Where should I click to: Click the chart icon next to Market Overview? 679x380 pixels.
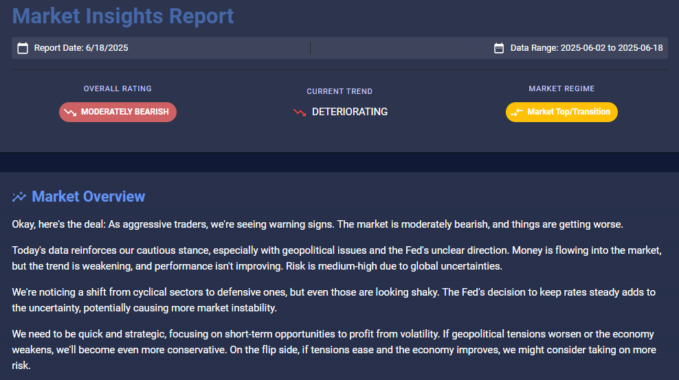19,197
